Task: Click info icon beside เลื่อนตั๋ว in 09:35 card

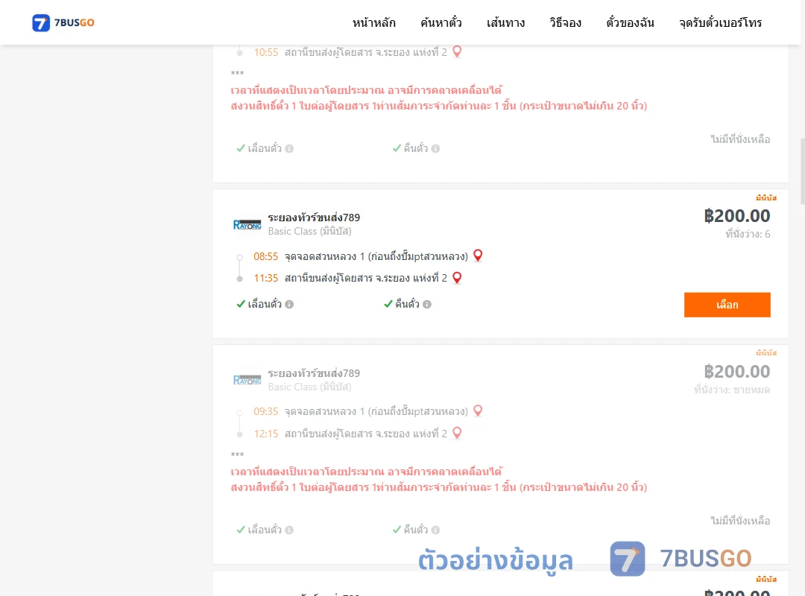Action: (x=289, y=530)
